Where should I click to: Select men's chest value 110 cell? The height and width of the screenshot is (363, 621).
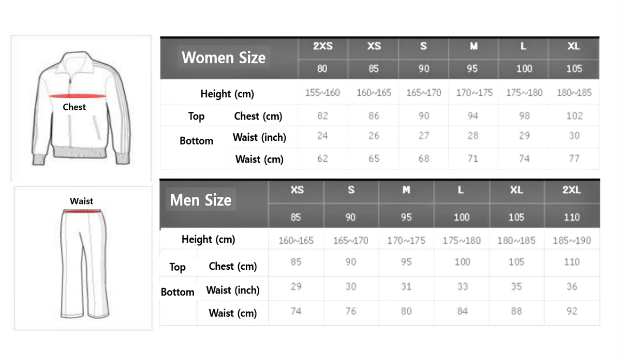point(572,262)
